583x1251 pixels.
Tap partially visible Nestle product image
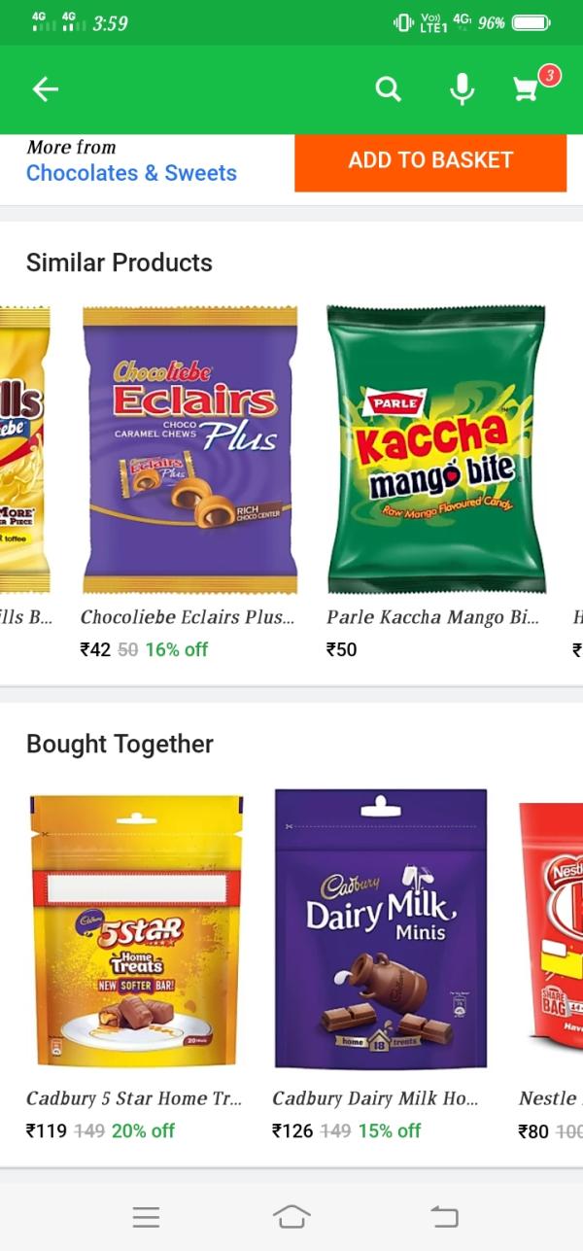click(x=551, y=931)
